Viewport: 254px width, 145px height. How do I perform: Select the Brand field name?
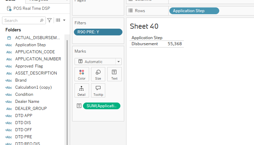(21, 80)
